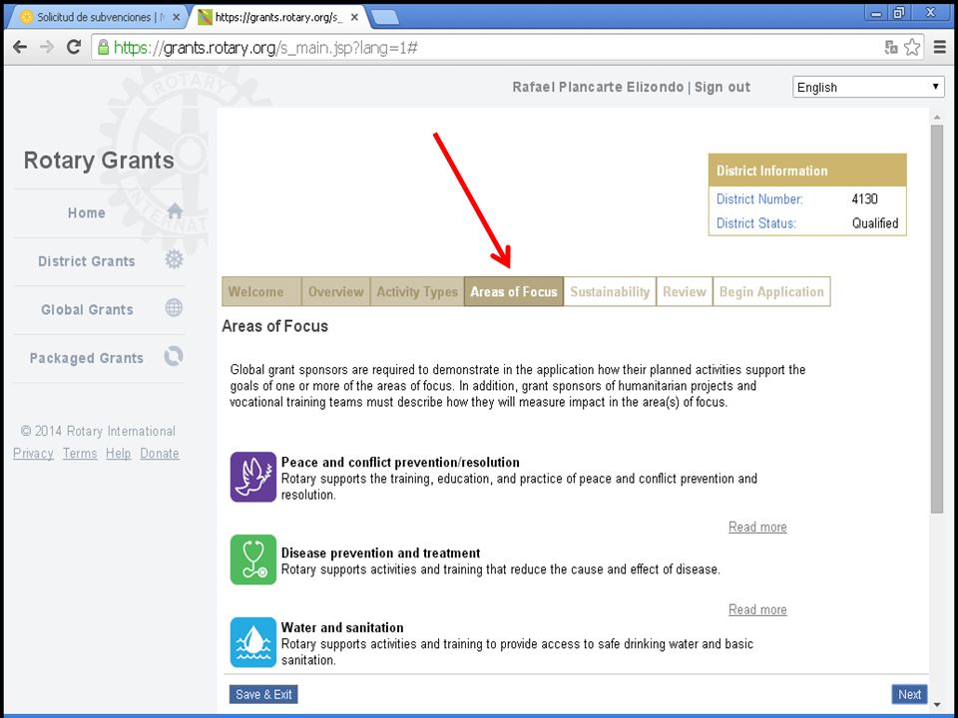The height and width of the screenshot is (718, 958).
Task: Click the Water and sanitation heading
Action: point(342,627)
